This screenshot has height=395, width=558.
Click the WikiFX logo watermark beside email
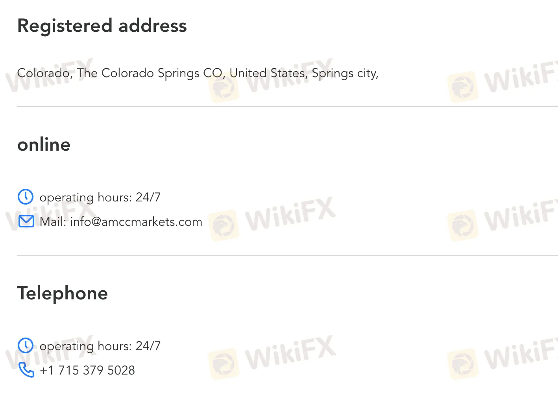(272, 218)
